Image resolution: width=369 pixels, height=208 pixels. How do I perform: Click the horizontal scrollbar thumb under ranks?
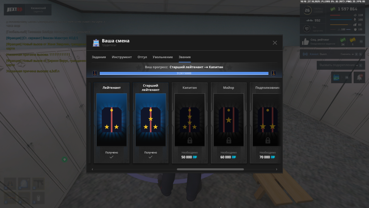pyautogui.click(x=210, y=169)
